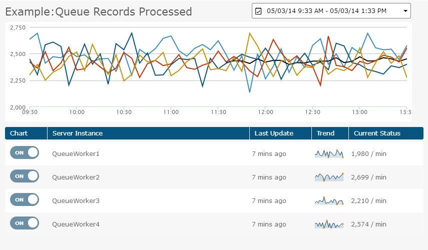
Task: Open the QueueWorker1 trend sparkline
Action: click(329, 154)
